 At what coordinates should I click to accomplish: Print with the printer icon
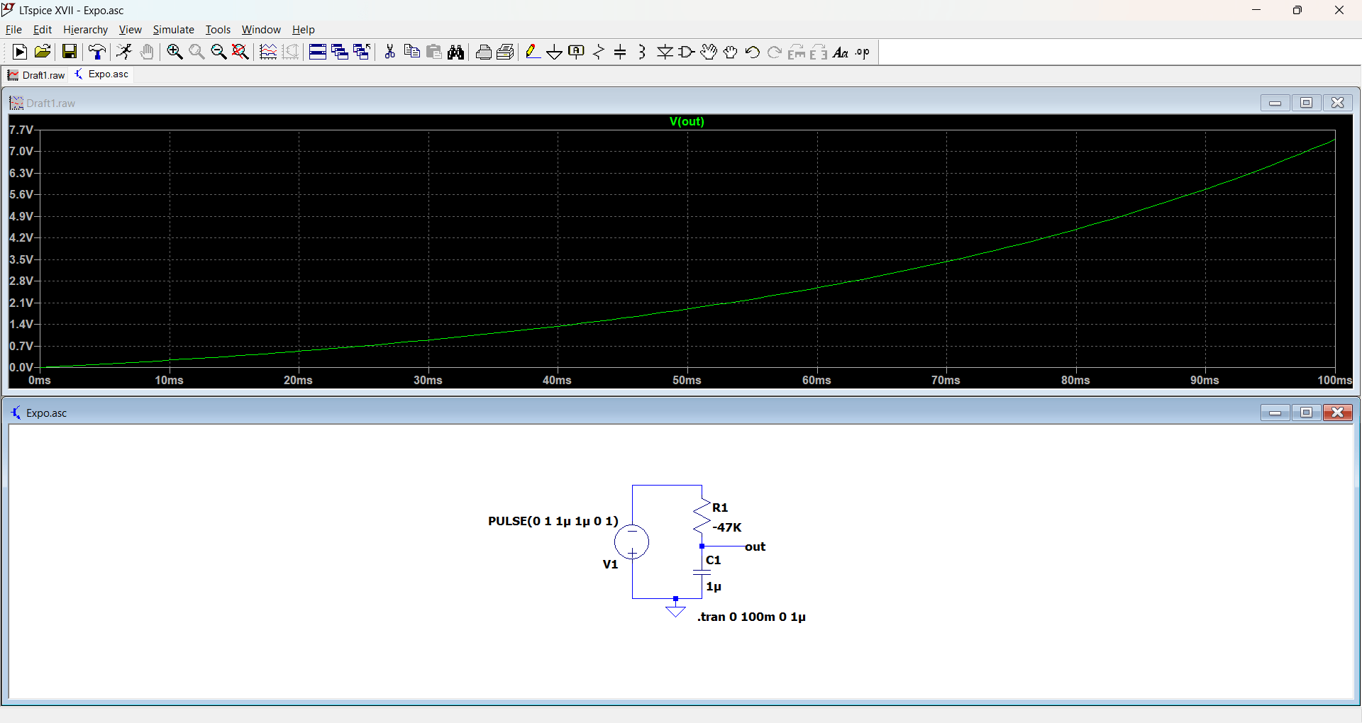pyautogui.click(x=483, y=52)
